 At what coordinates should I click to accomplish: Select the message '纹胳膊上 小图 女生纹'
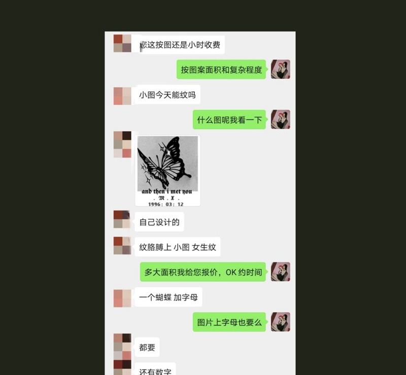(x=177, y=247)
